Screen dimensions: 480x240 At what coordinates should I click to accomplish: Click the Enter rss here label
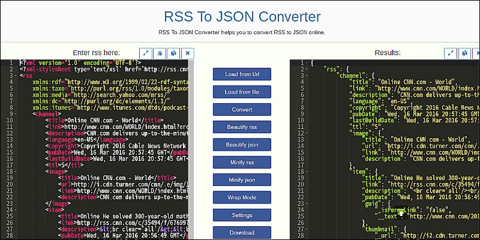97,53
